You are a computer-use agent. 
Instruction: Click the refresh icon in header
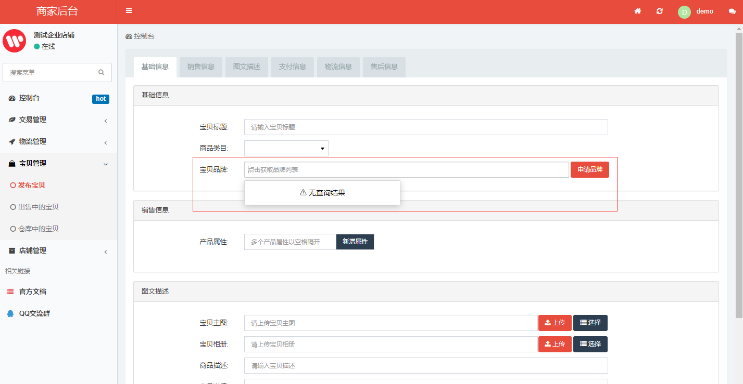660,11
